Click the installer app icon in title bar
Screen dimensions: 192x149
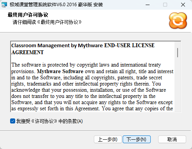coord(4,5)
